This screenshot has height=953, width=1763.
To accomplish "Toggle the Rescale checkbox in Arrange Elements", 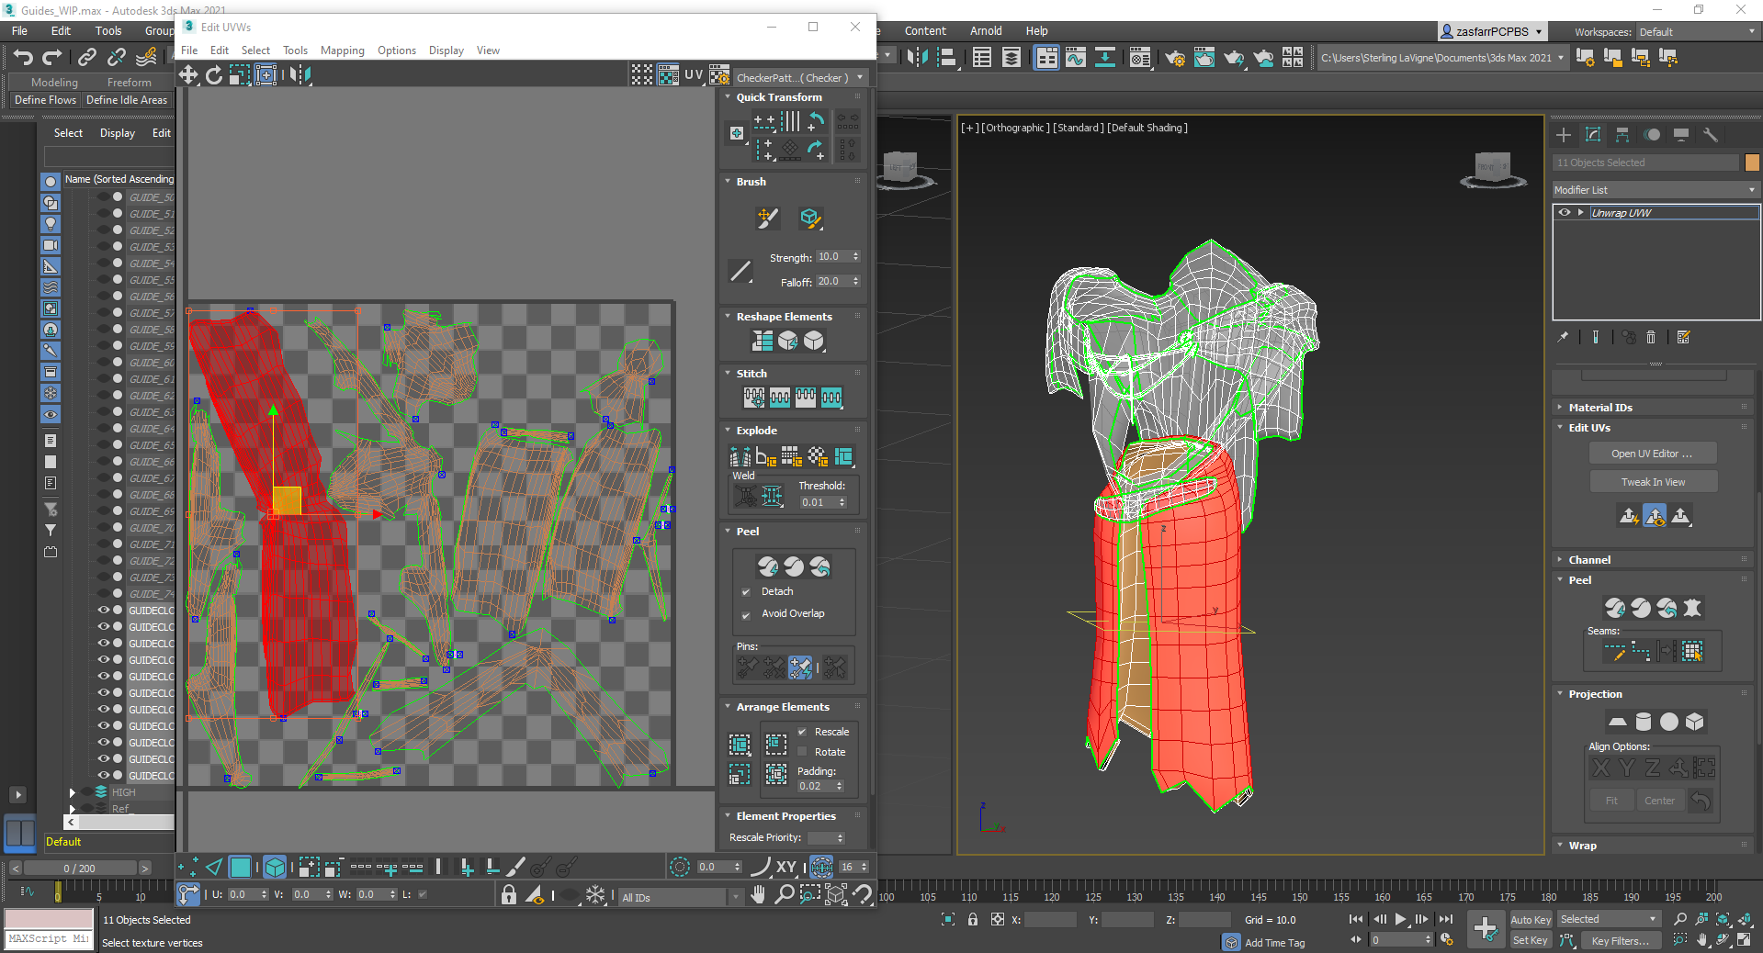I will click(802, 732).
